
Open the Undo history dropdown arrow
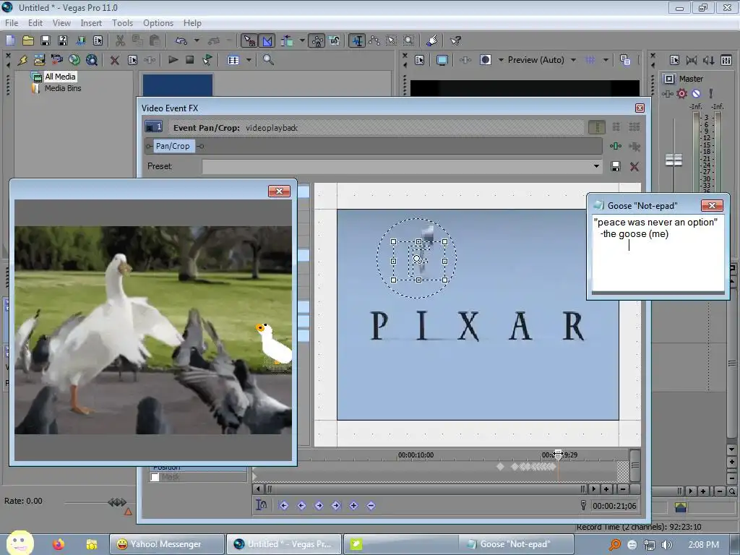coord(197,40)
